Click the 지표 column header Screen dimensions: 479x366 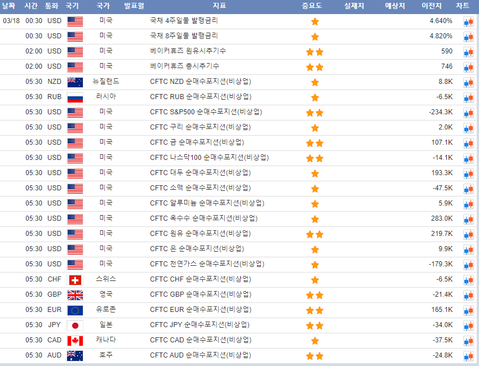pyautogui.click(x=219, y=6)
